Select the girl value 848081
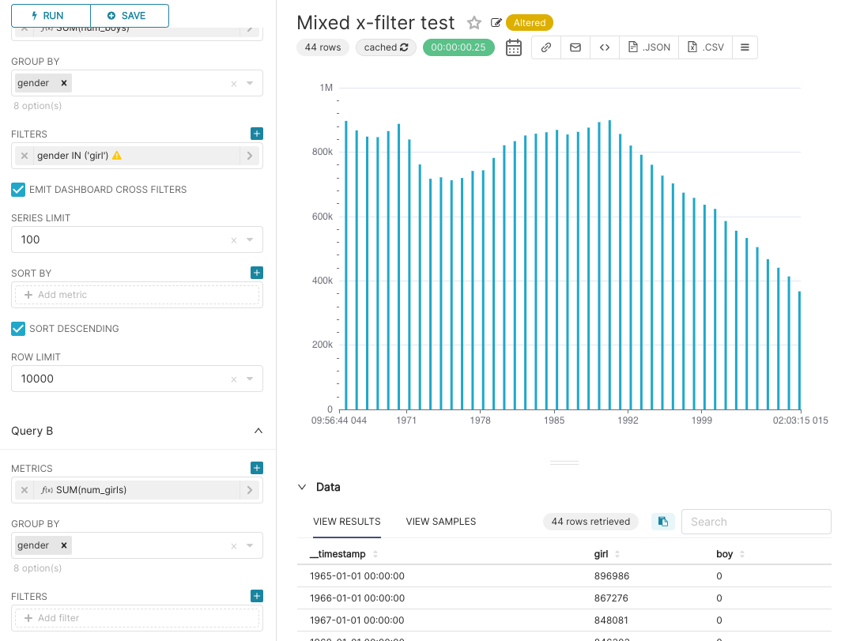845x641 pixels. point(611,620)
